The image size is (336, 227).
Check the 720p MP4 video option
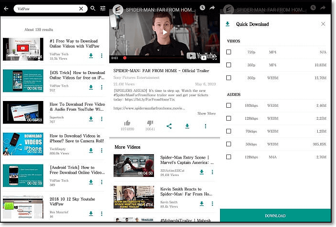(229, 52)
